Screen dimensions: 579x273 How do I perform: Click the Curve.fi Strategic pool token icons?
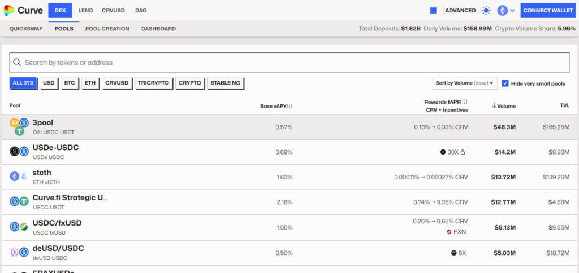(19, 201)
